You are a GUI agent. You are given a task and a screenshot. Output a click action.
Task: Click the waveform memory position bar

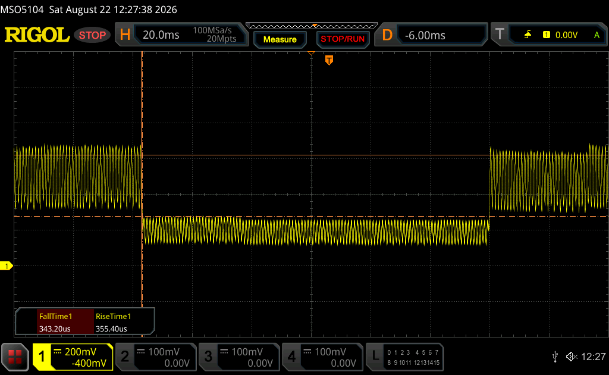tap(312, 26)
